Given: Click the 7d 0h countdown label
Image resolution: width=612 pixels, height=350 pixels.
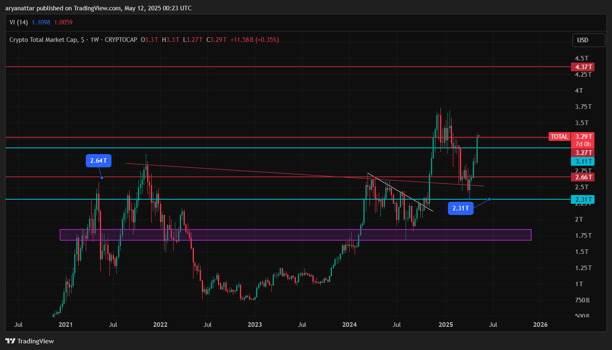Looking at the screenshot, I should point(583,144).
